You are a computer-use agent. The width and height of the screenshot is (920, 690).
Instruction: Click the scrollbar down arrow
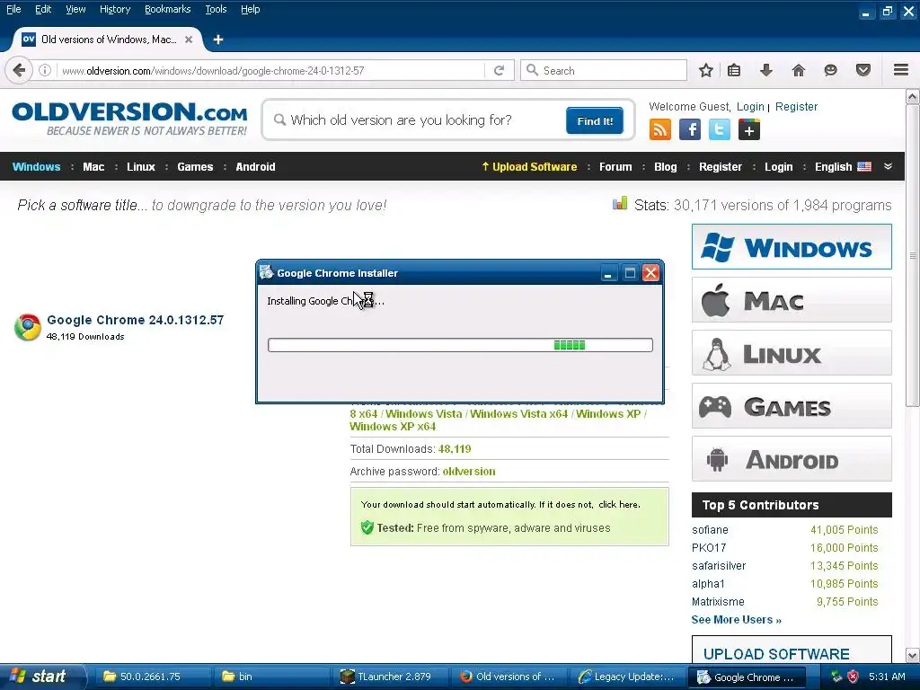point(913,655)
